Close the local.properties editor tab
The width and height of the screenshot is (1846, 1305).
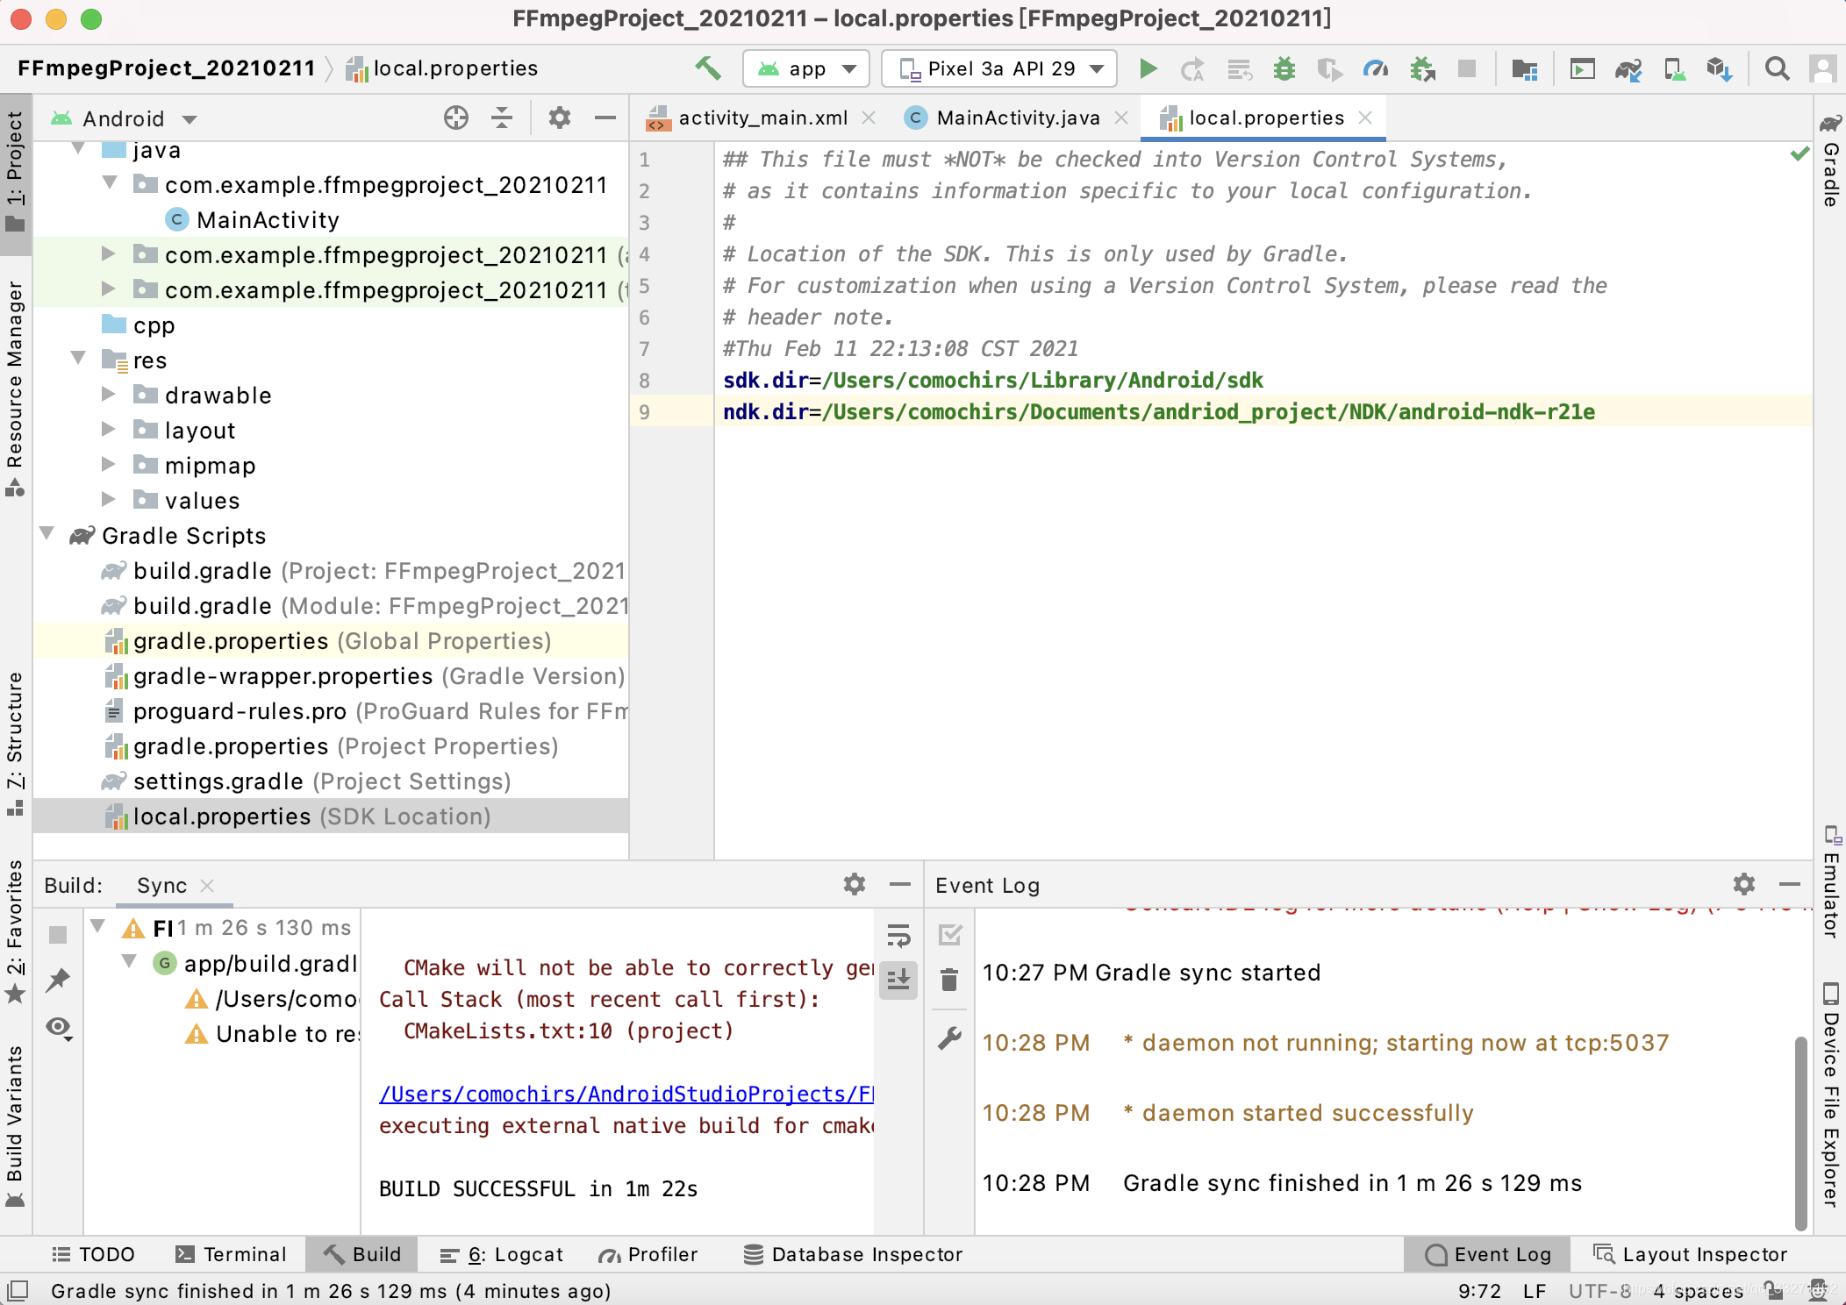coord(1365,118)
